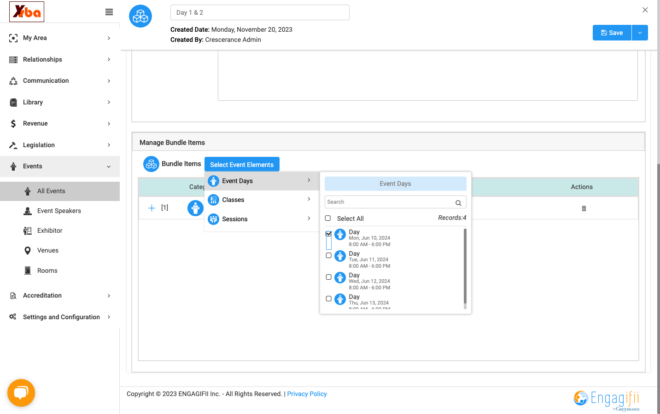The width and height of the screenshot is (660, 414).
Task: Click the My Area sidebar icon
Action: [13, 38]
